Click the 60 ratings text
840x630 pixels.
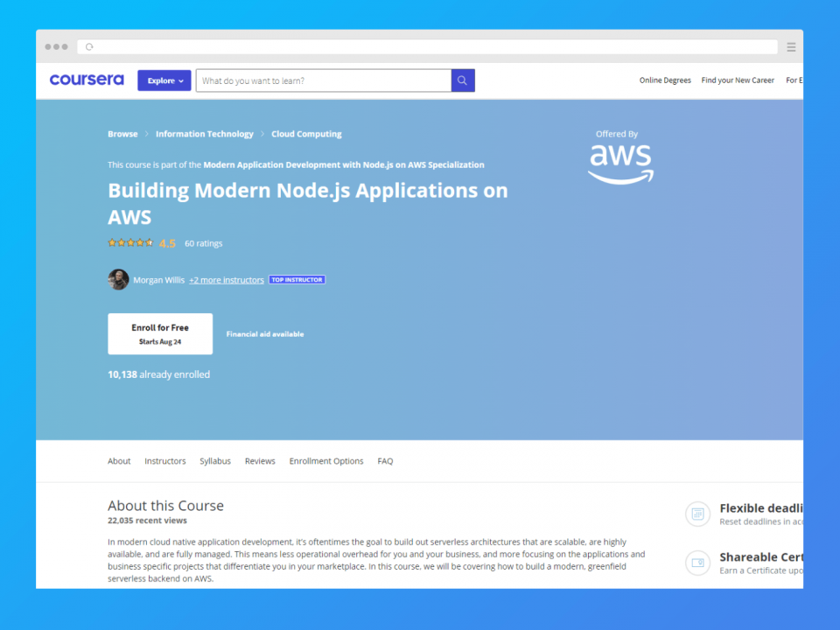(204, 243)
